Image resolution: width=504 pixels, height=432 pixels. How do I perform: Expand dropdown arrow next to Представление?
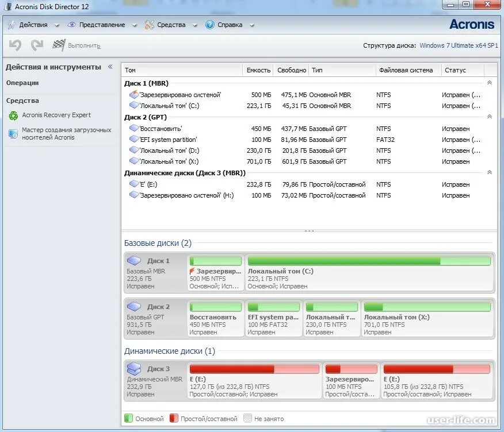pyautogui.click(x=135, y=25)
